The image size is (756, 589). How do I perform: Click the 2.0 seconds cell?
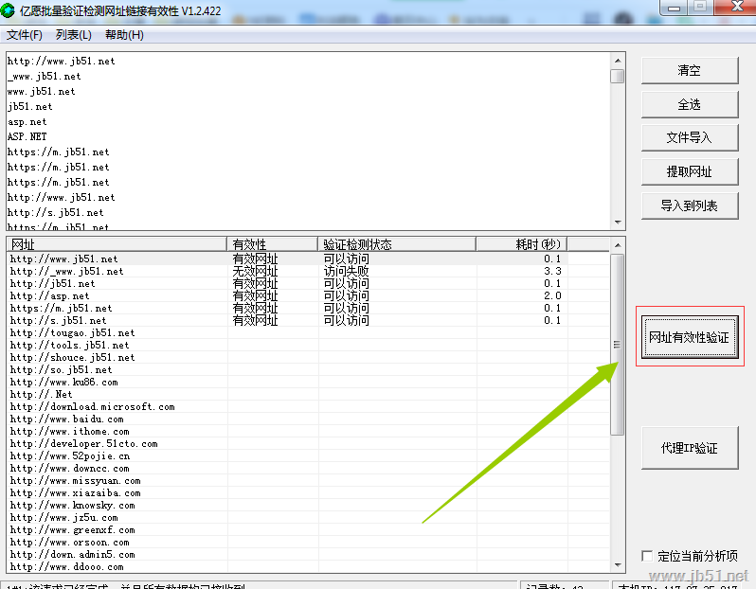(552, 296)
